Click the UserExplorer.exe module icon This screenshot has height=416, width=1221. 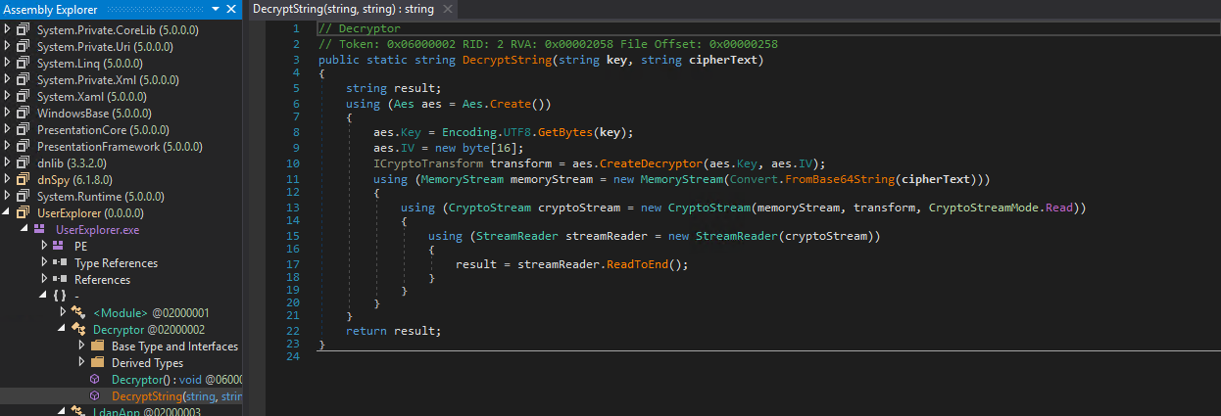pos(39,230)
